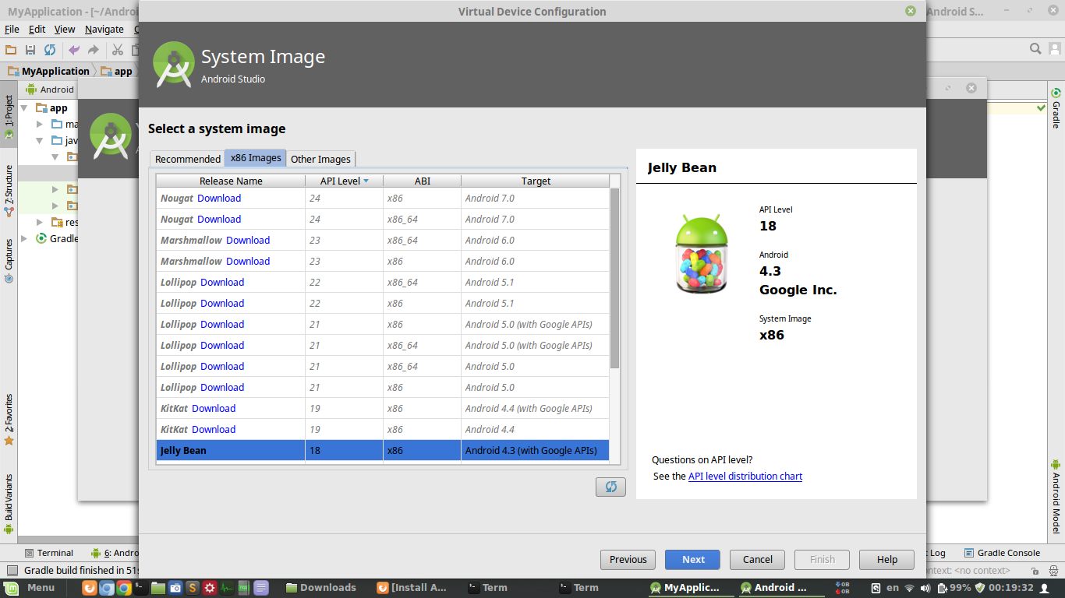Click the Save All floppy disk icon
This screenshot has height=598, width=1065.
point(30,50)
